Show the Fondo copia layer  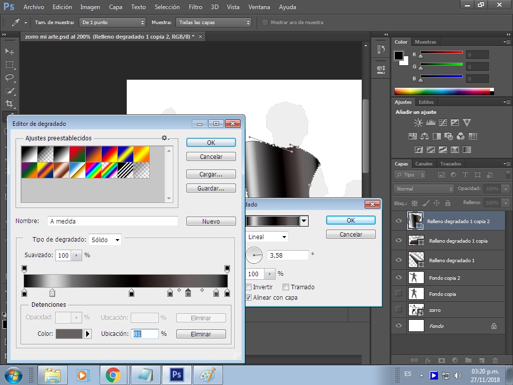pos(398,293)
